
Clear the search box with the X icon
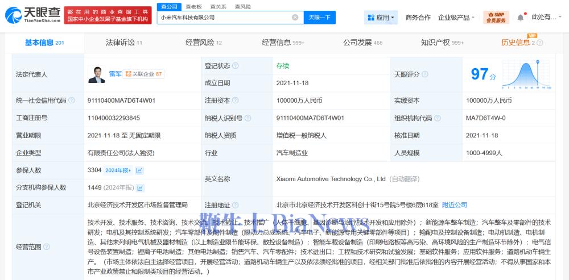click(295, 18)
